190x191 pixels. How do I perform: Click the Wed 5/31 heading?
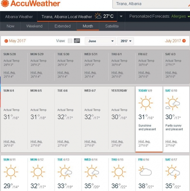pos(91,54)
